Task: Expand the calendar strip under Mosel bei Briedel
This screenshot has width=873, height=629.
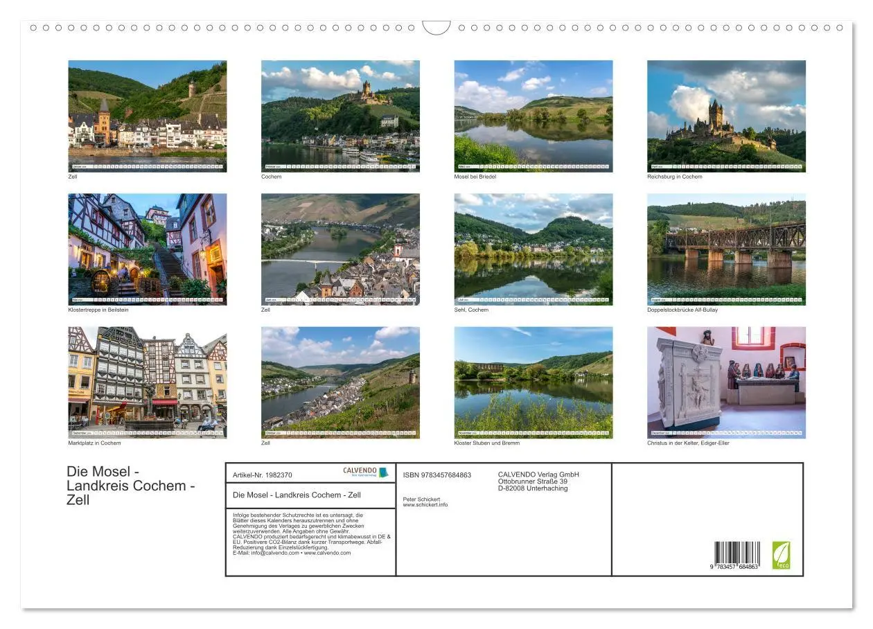Action: (x=533, y=165)
